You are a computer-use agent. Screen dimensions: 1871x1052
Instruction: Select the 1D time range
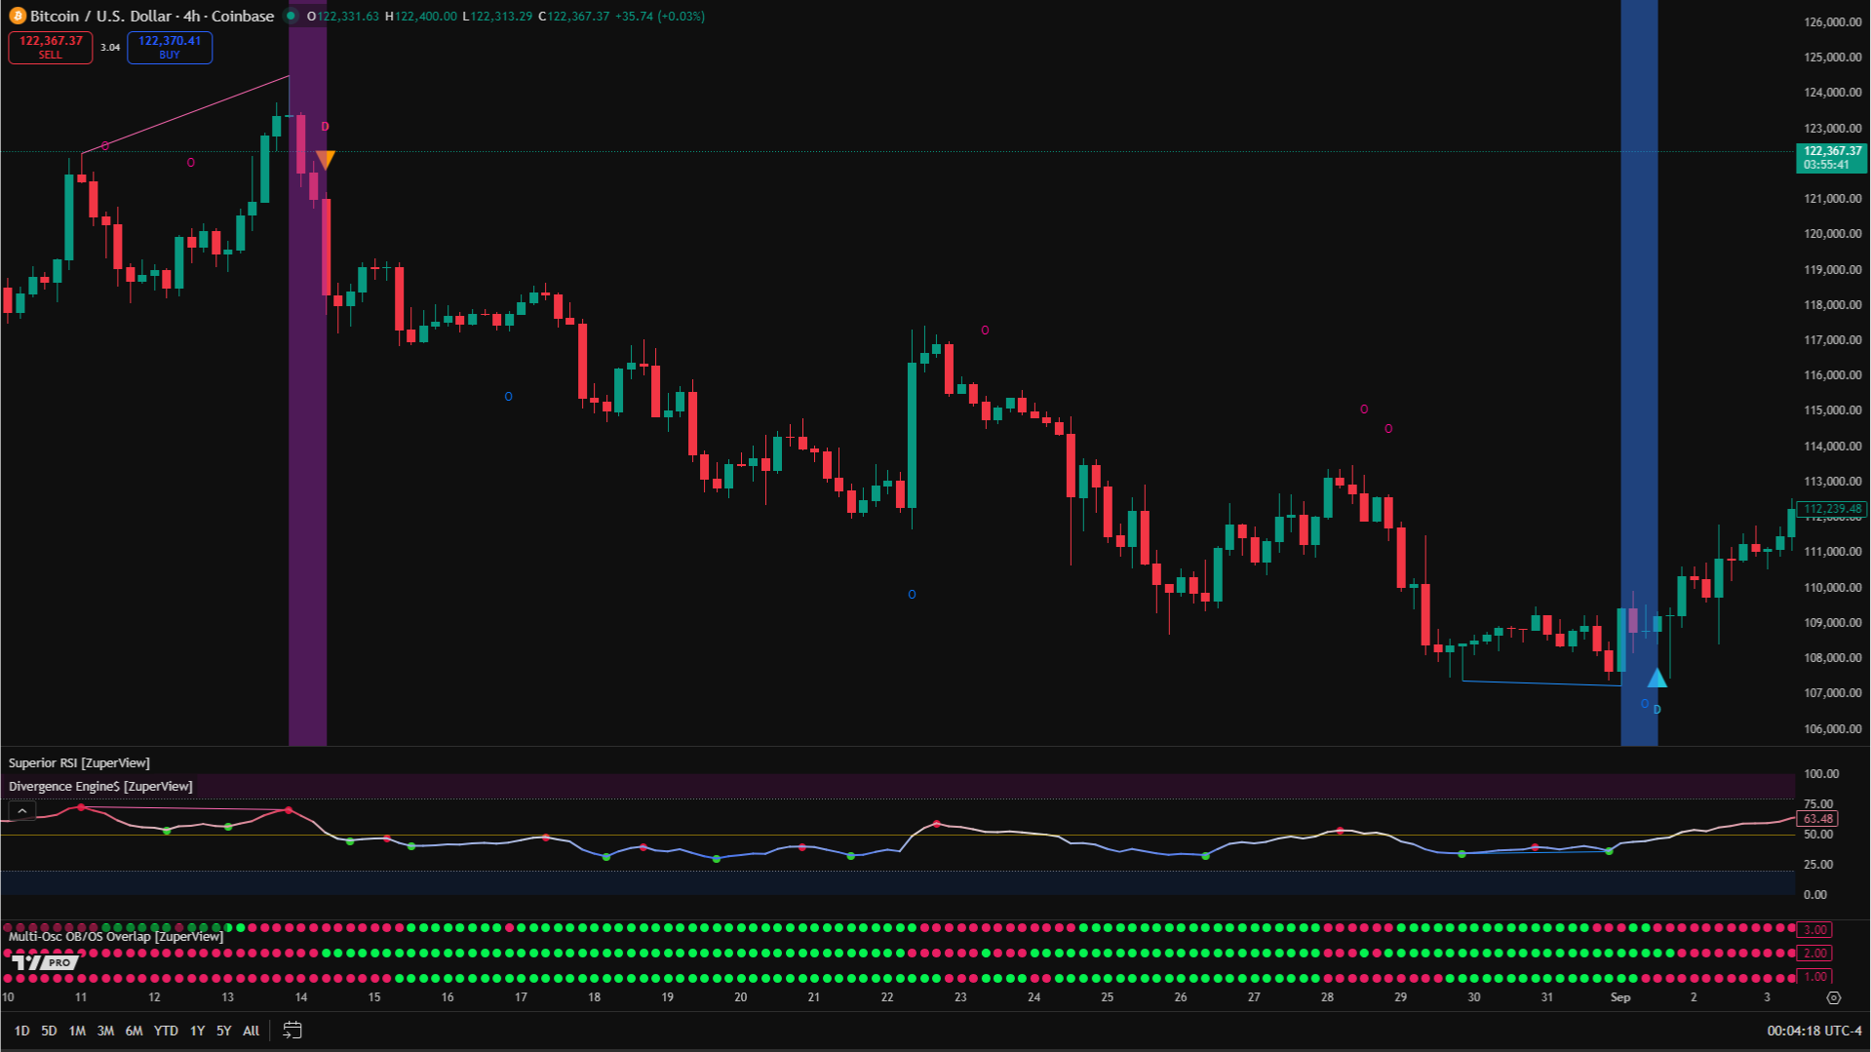coord(21,1031)
